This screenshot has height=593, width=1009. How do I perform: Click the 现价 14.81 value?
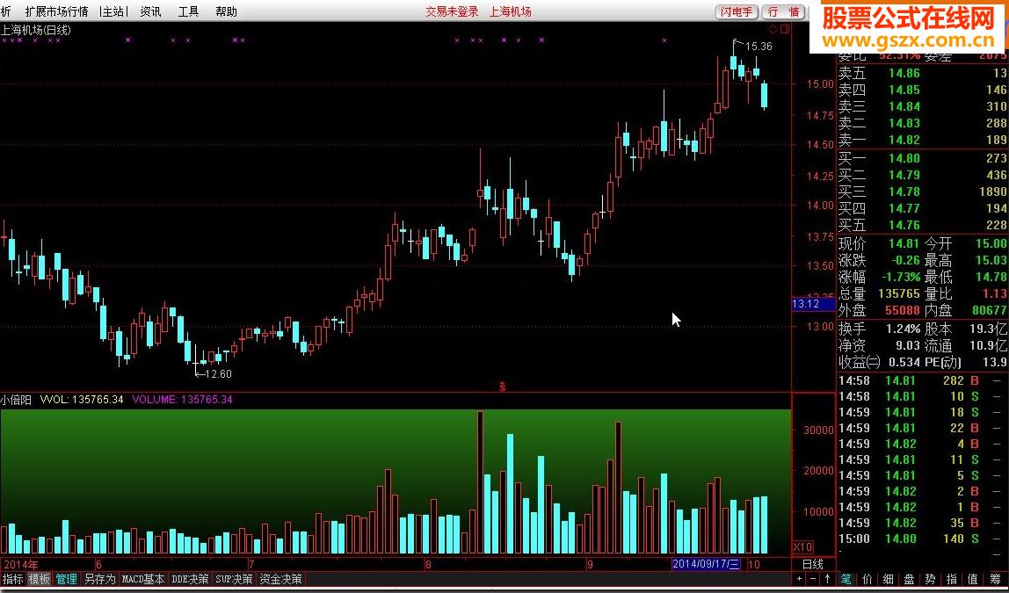tap(904, 243)
